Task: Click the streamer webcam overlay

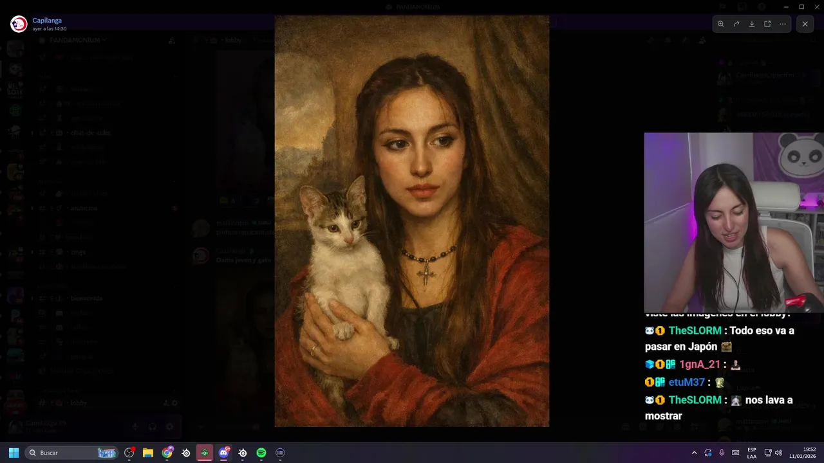Action: point(734,222)
